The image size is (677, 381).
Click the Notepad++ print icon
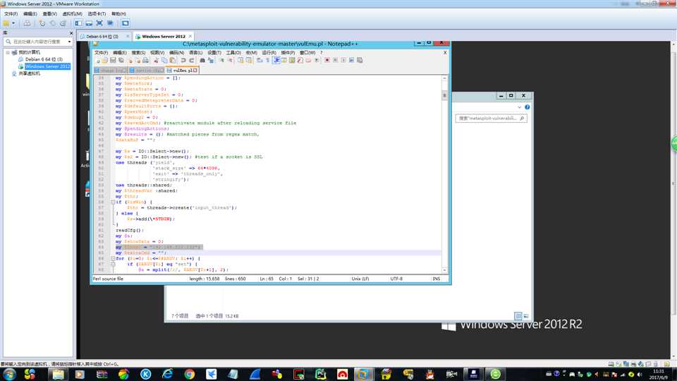click(145, 60)
